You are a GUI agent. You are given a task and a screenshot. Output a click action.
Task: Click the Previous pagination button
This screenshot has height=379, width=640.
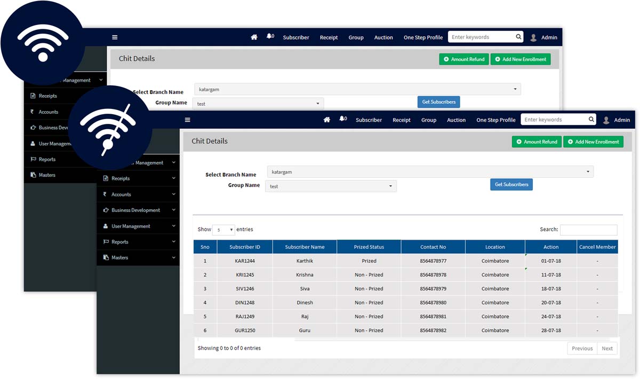(x=582, y=349)
